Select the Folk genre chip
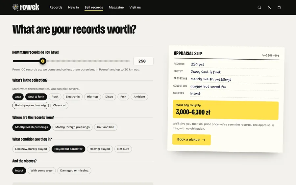296x185 pixels. coord(123,97)
